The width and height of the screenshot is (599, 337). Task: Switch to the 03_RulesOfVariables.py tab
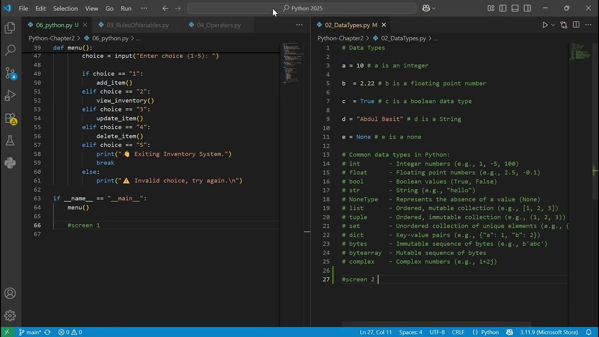(138, 25)
